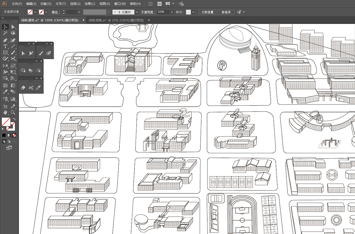Select the Hand tool
Screen dimensions: 355x234
5,112
